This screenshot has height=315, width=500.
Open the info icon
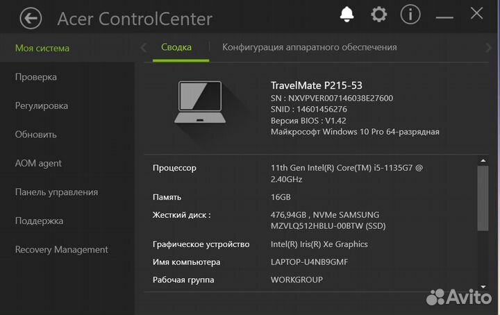pos(410,15)
